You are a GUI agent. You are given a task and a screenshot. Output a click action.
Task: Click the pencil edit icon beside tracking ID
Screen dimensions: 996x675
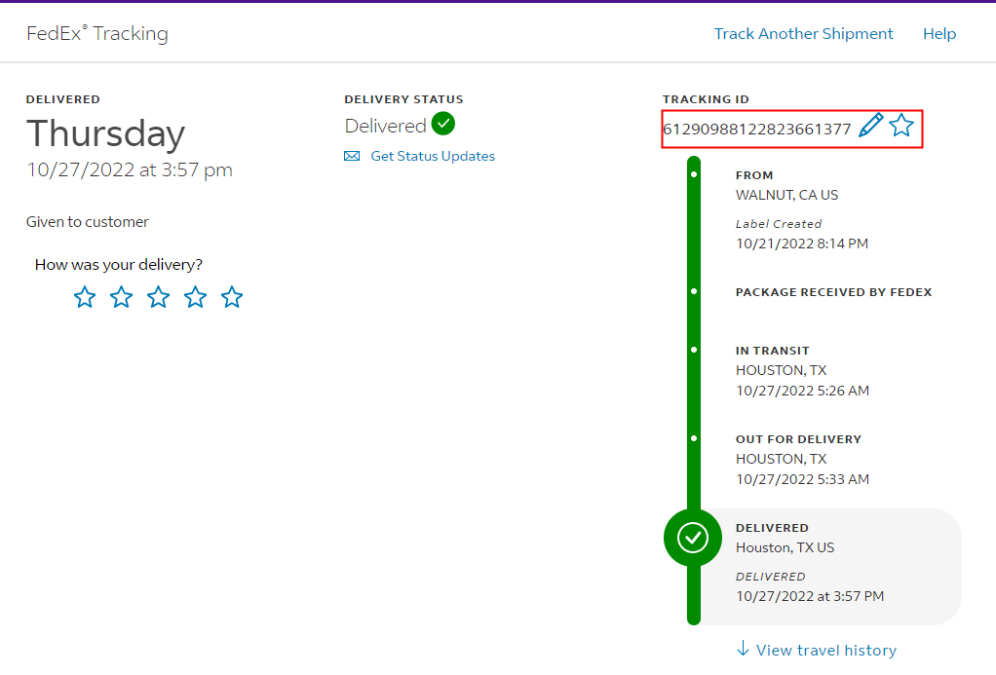pyautogui.click(x=870, y=127)
